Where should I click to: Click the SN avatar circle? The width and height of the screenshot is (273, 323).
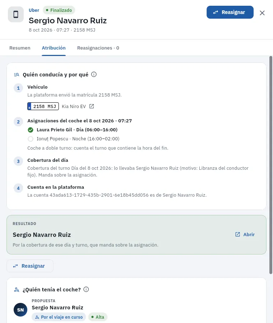[x=20, y=310]
